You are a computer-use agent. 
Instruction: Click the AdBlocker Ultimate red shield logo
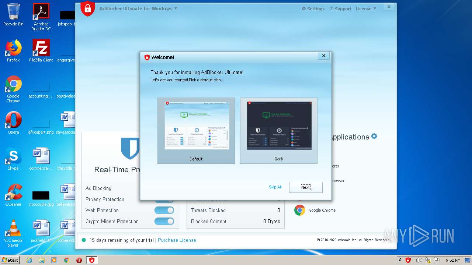pyautogui.click(x=88, y=8)
